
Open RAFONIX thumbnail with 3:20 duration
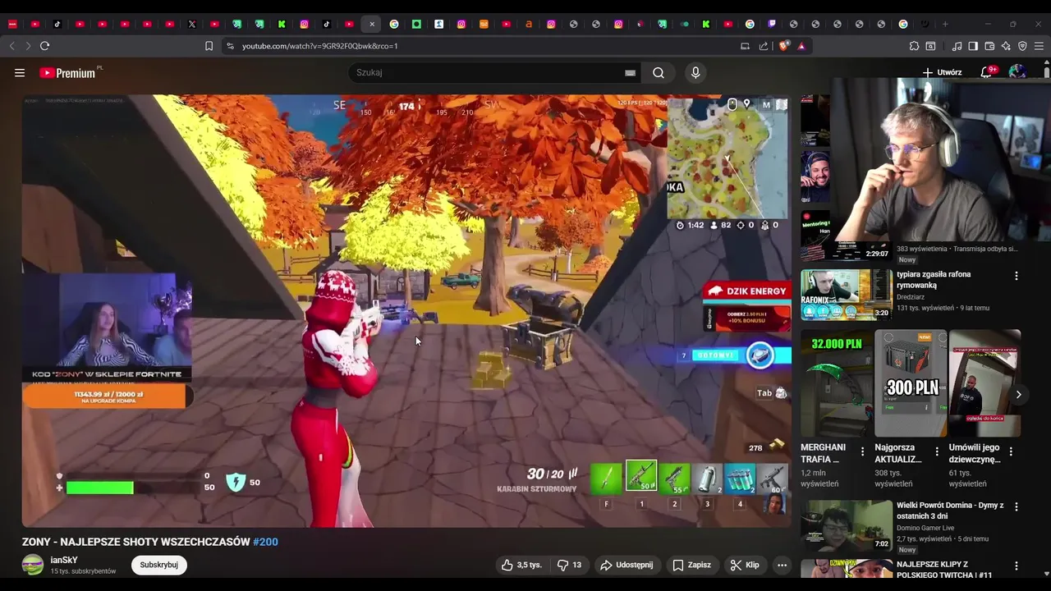[x=847, y=295]
